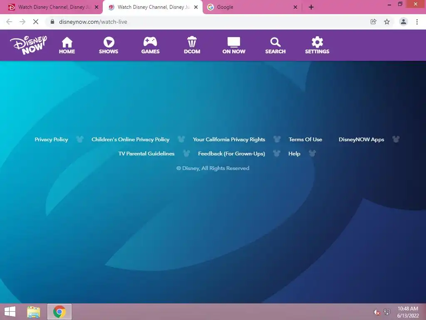Viewport: 426px width, 320px height.
Task: Open Children's Online Privacy Policy link
Action: click(130, 139)
